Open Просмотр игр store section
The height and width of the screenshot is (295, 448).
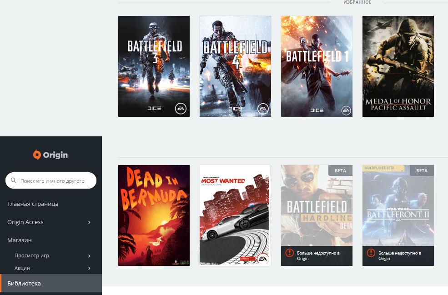pos(32,255)
